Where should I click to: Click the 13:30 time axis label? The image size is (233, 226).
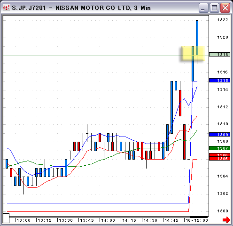(66, 220)
